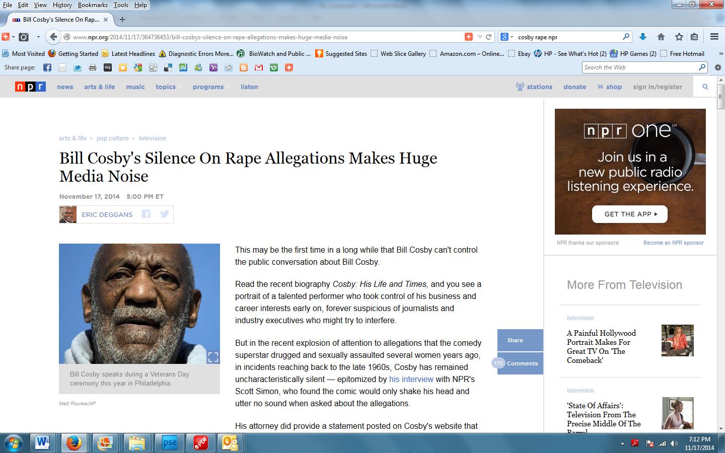Viewport: 725px width, 453px height.
Task: Open the 'his interview' link in article
Action: pyautogui.click(x=411, y=379)
